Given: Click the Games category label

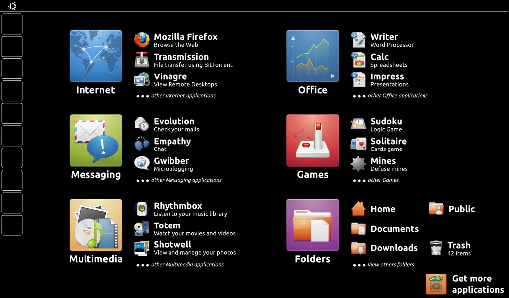Looking at the screenshot, I should point(313,174).
